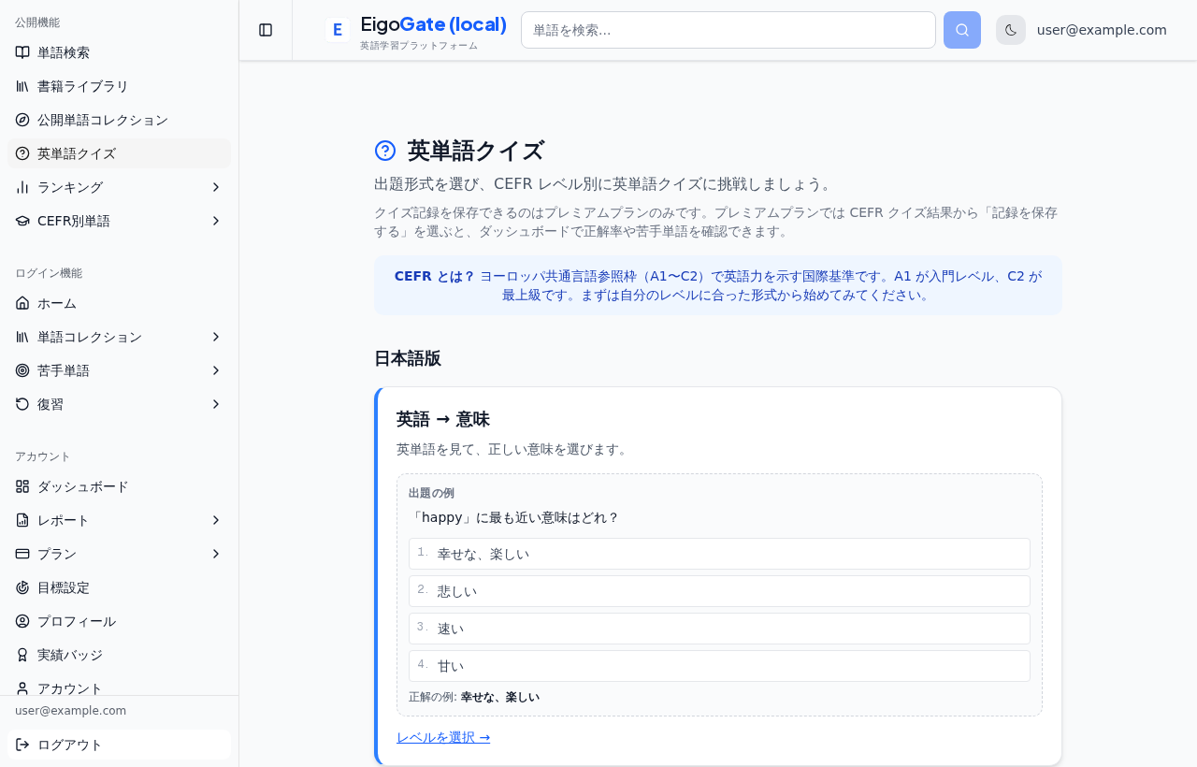This screenshot has height=767, width=1197.
Task: View 実績バッジ
Action: pyautogui.click(x=119, y=655)
